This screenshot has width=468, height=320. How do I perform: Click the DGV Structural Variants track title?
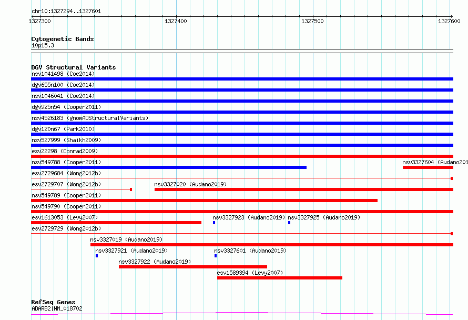tap(74, 67)
